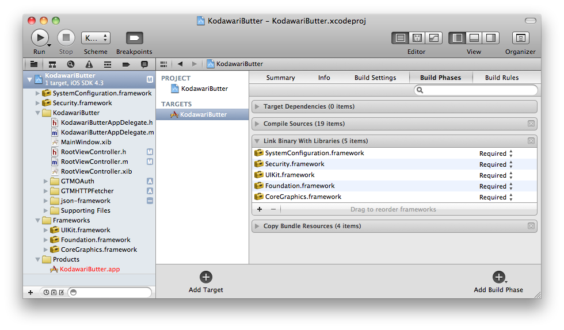Show the Debug navigator
This screenshot has height=330, width=564.
point(107,64)
